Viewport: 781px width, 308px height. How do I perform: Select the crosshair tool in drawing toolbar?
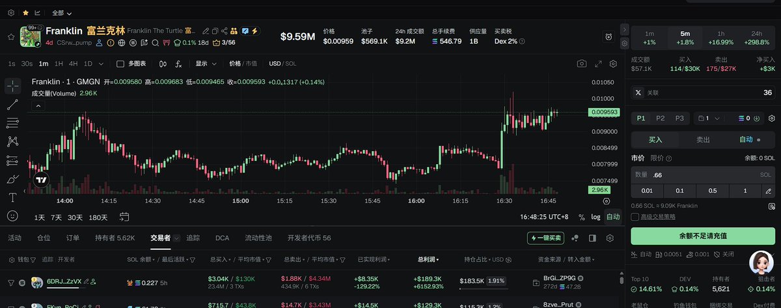pos(12,86)
